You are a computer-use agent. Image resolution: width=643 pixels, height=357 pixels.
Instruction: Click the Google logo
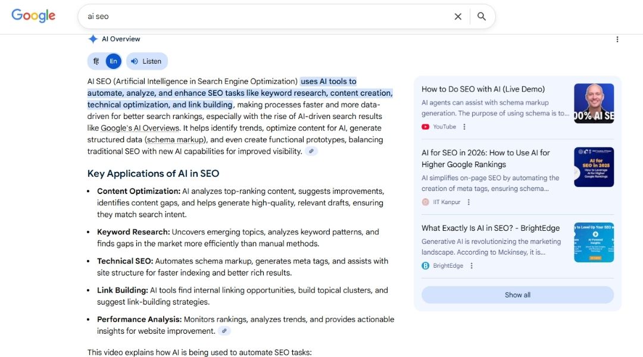33,16
